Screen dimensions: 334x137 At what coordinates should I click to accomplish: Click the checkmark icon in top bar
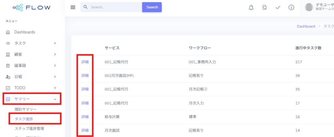278,8
